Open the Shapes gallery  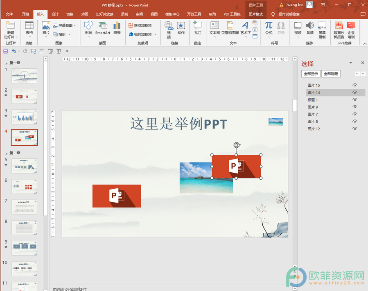pyautogui.click(x=88, y=29)
